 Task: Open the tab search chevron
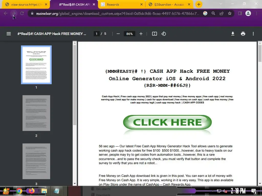click(221, 4)
